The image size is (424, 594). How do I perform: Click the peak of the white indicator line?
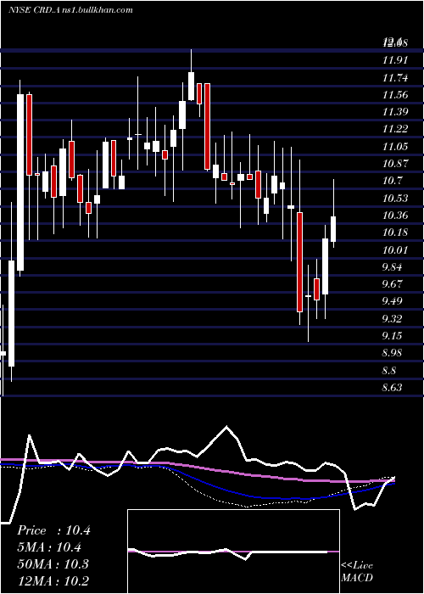(226, 427)
